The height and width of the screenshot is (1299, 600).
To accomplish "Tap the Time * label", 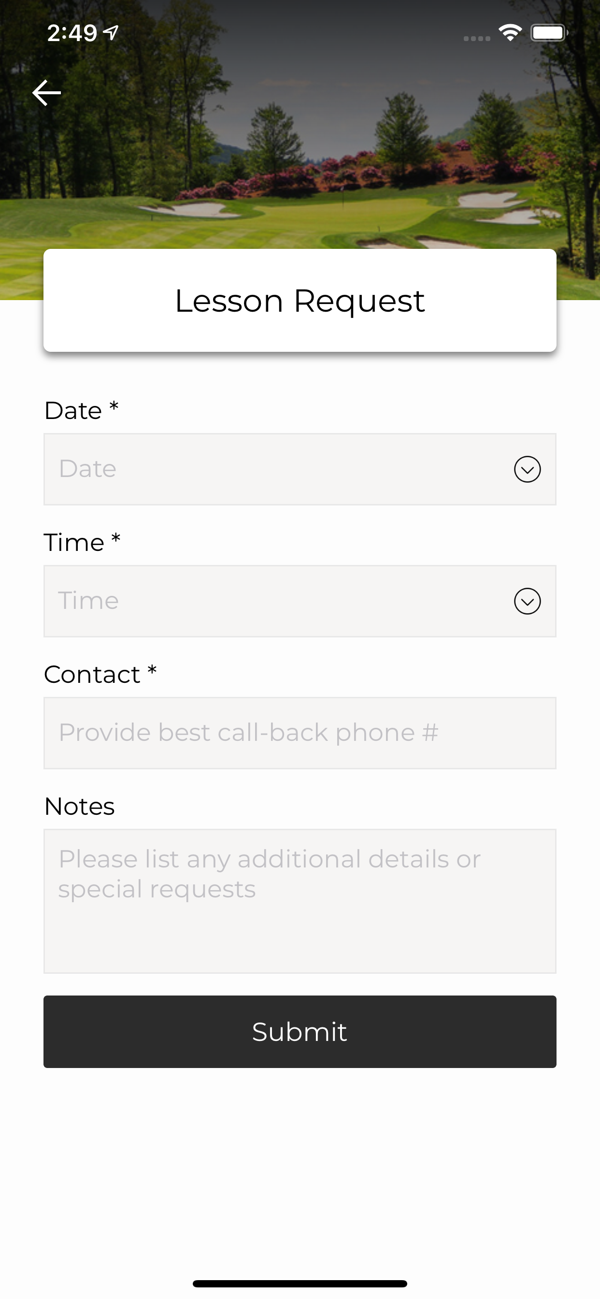I will 82,542.
